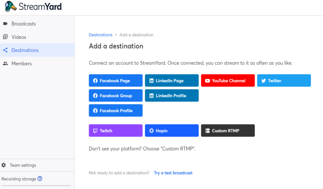This screenshot has height=189, width=323.
Task: Click the StreamYard wordmark text
Action: click(40, 7)
